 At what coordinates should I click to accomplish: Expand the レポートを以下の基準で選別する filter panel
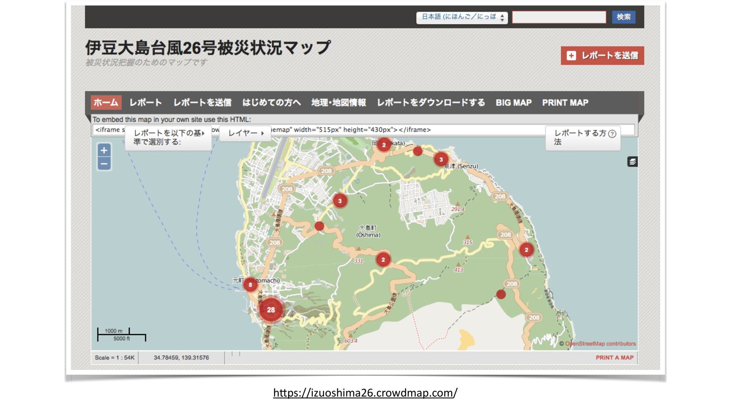click(x=168, y=137)
